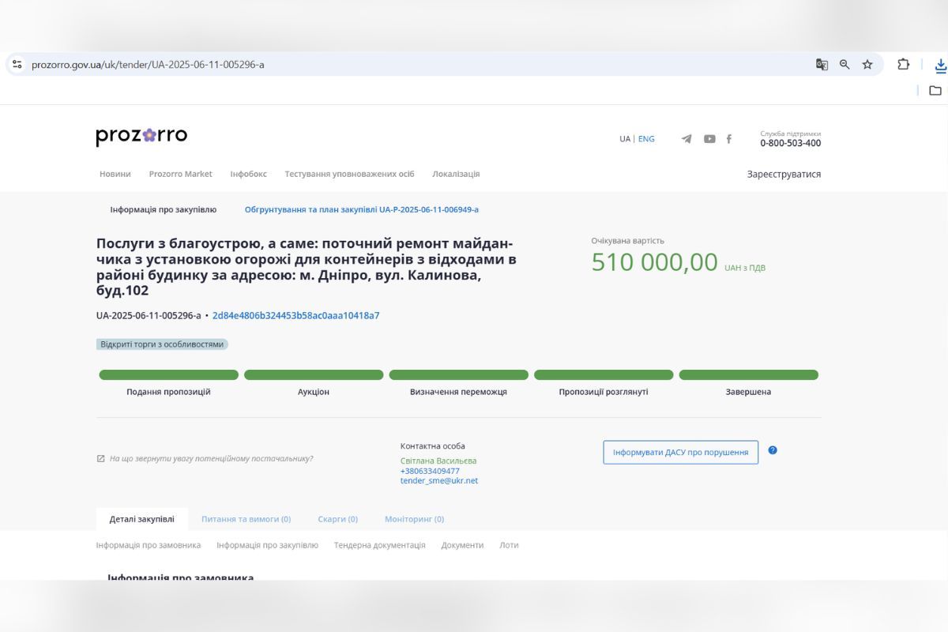Viewport: 948px width, 632px height.
Task: Open Prozorro's YouTube channel icon
Action: (x=708, y=138)
